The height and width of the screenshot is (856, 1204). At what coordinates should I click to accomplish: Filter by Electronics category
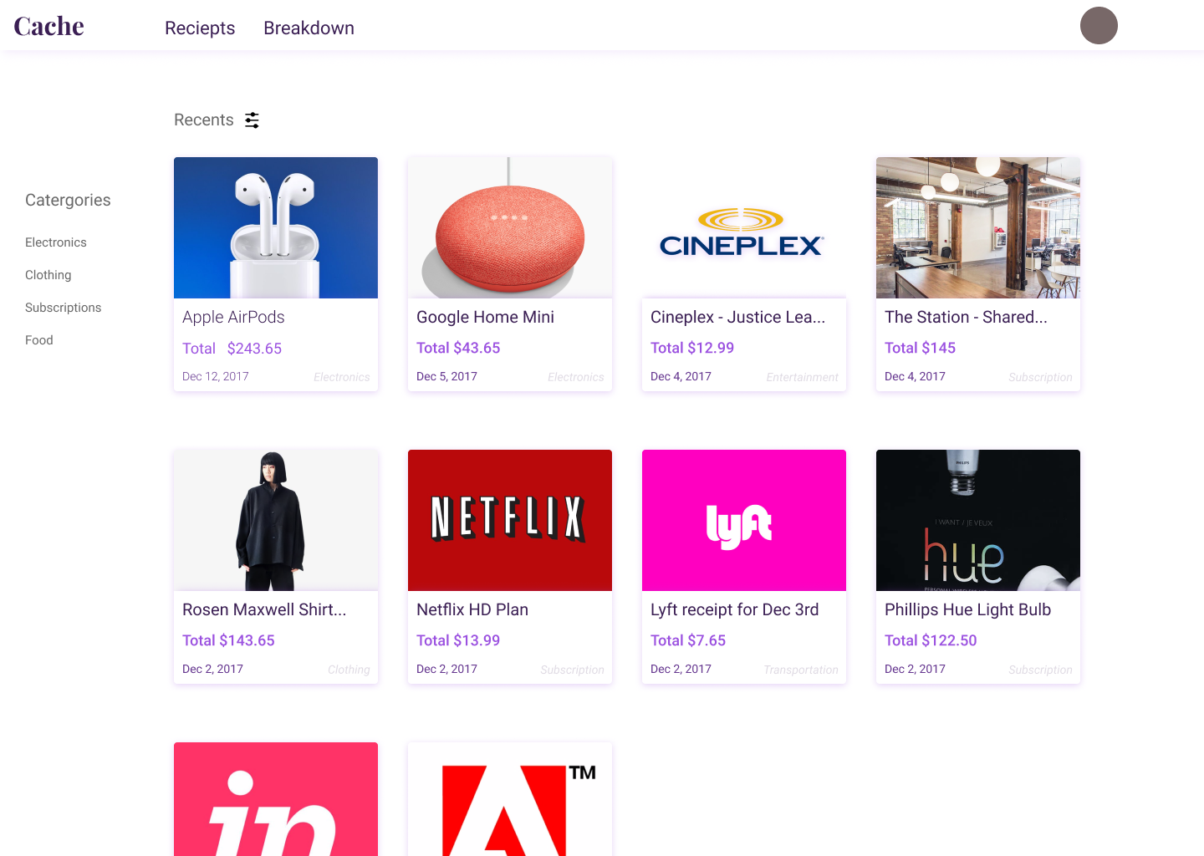(56, 242)
